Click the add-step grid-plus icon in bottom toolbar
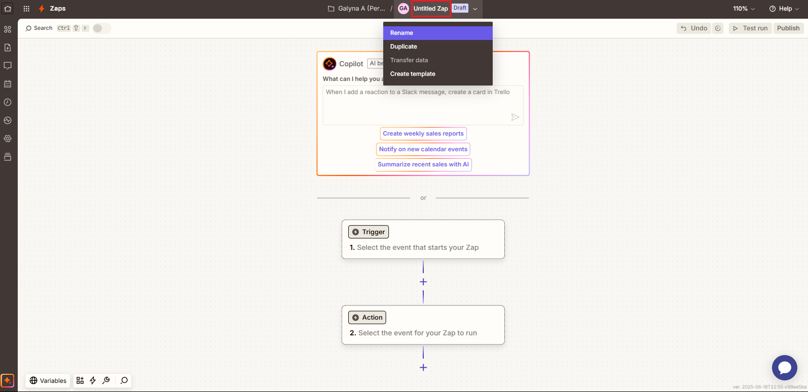 coord(80,380)
